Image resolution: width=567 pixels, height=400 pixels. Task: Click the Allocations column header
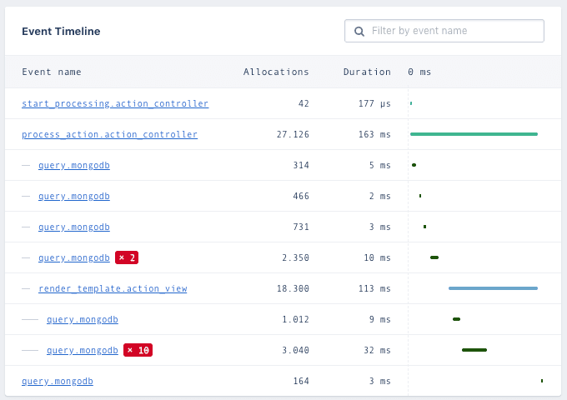[x=276, y=72]
